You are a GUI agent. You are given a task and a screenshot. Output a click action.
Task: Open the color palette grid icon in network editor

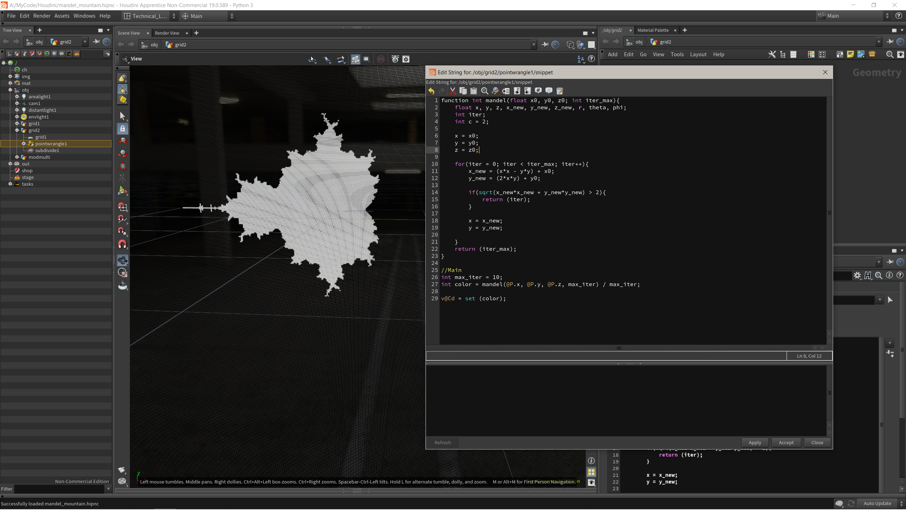pyautogui.click(x=811, y=54)
